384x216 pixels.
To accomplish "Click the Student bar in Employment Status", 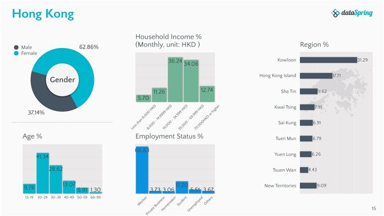I will coord(181,187).
